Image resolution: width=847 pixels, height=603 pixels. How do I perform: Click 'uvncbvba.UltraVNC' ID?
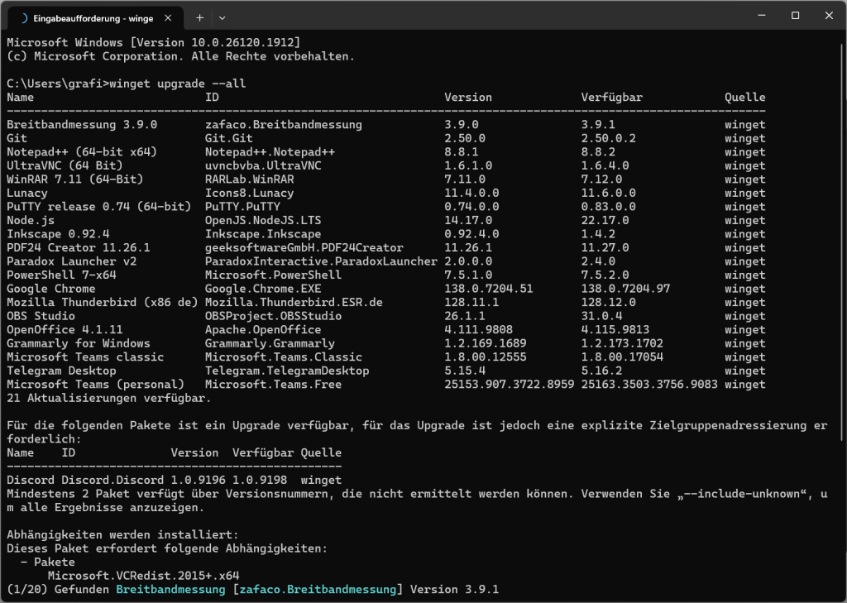pos(263,166)
